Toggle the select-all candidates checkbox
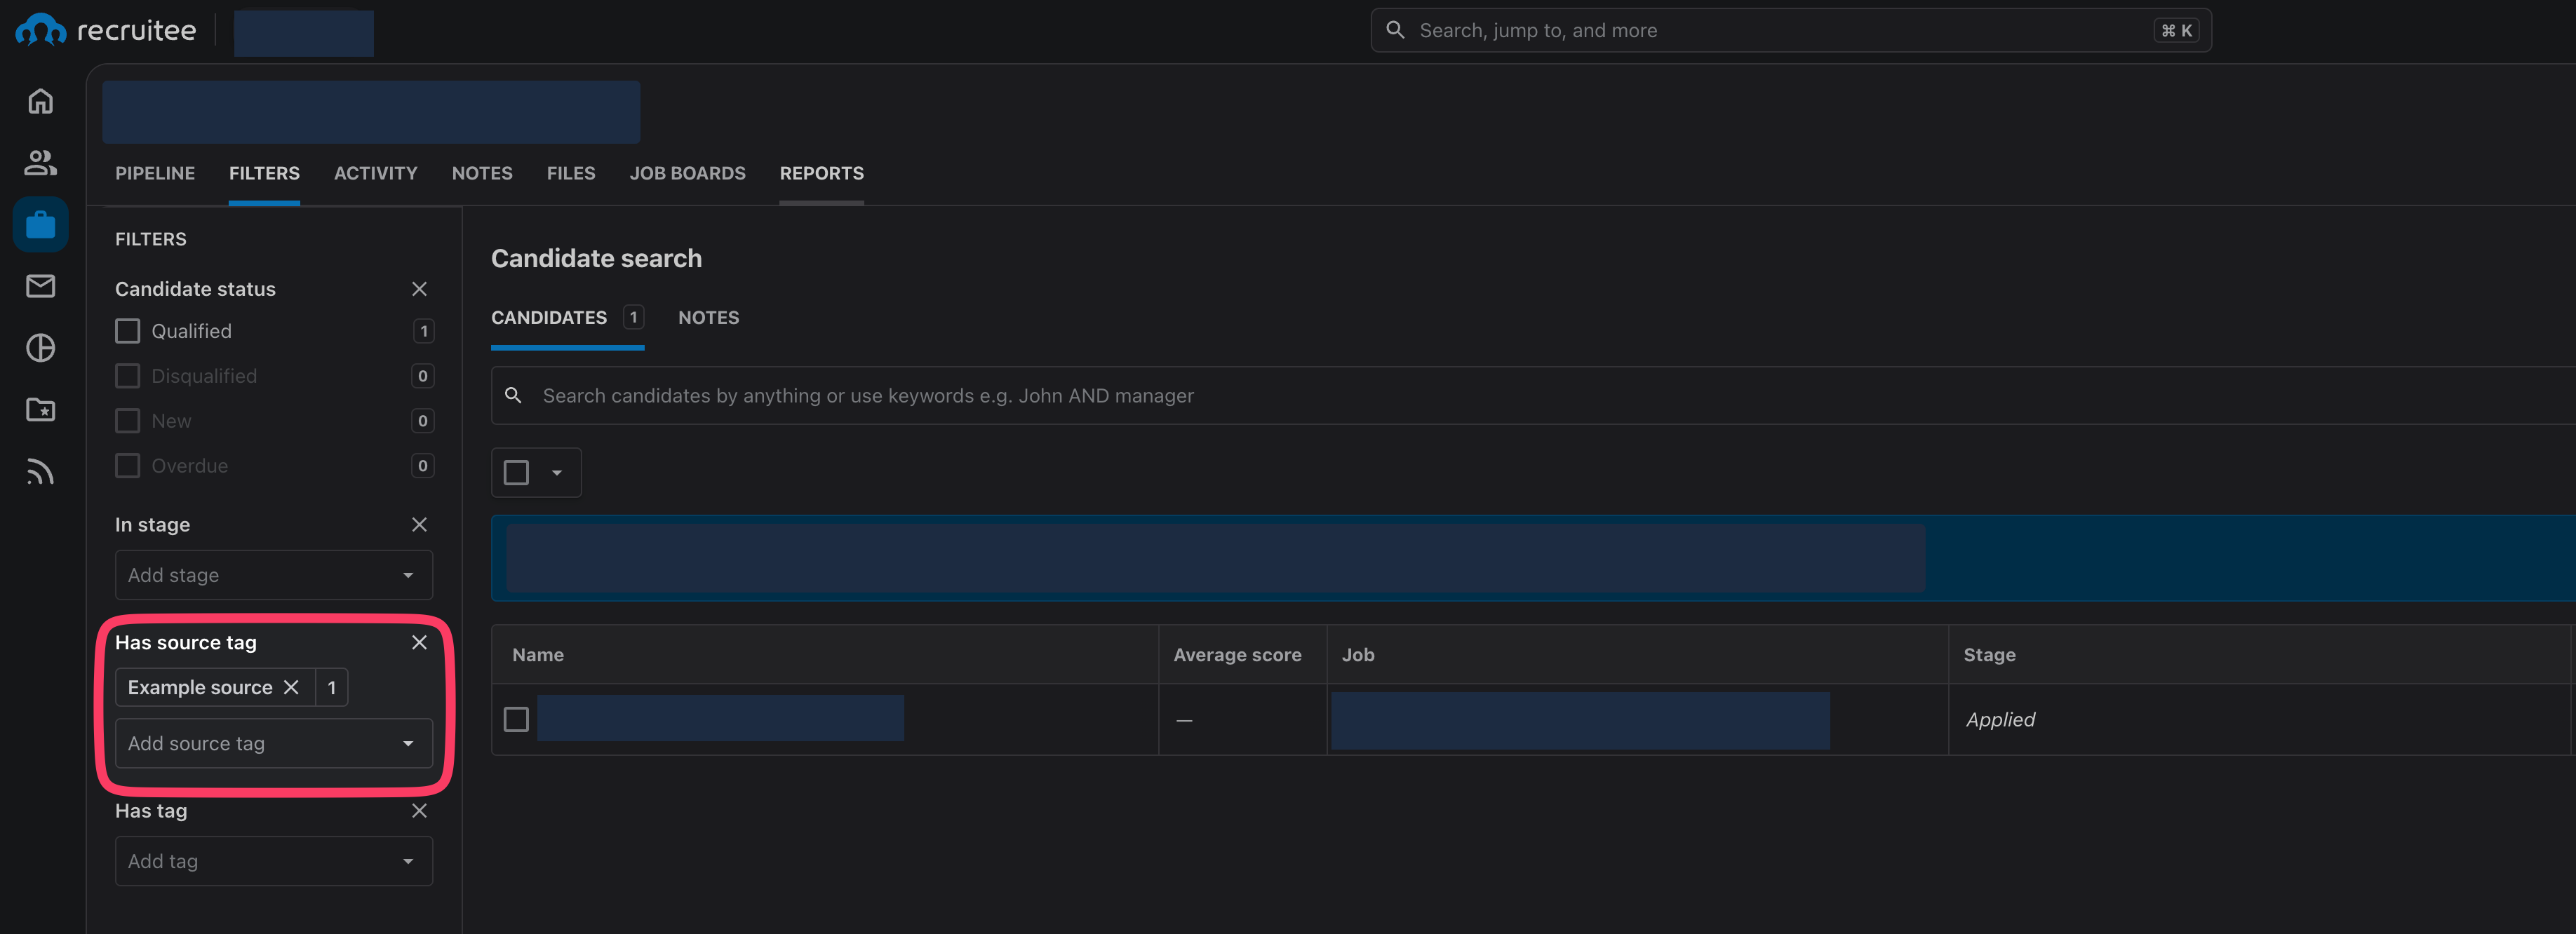The height and width of the screenshot is (934, 2576). coord(516,472)
